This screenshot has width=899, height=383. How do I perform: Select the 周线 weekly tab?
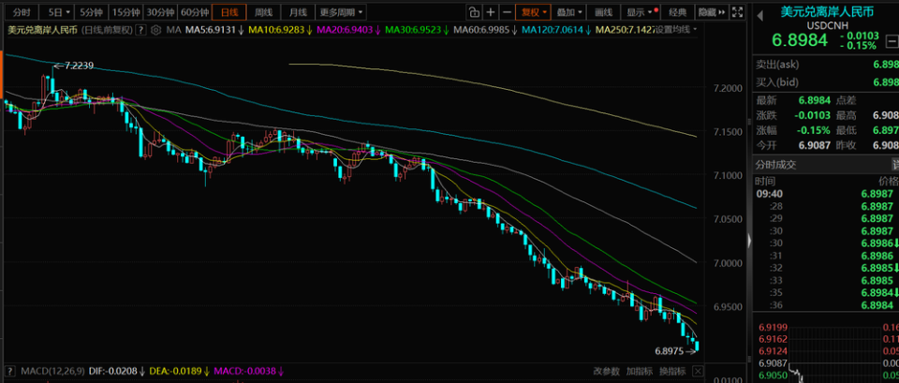click(x=264, y=11)
